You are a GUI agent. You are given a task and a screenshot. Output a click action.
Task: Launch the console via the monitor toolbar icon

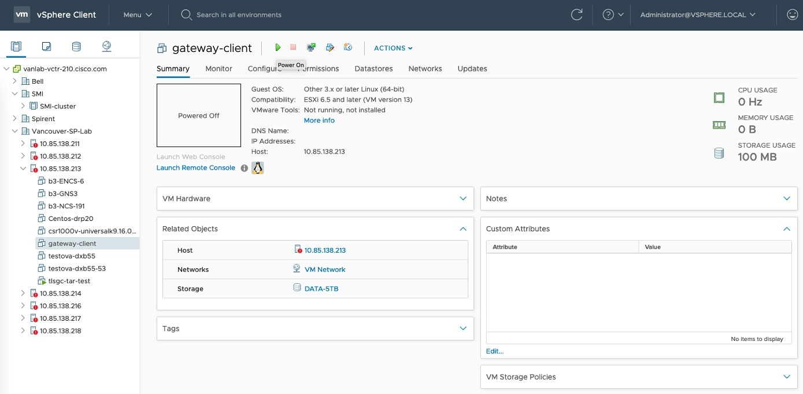pyautogui.click(x=311, y=48)
